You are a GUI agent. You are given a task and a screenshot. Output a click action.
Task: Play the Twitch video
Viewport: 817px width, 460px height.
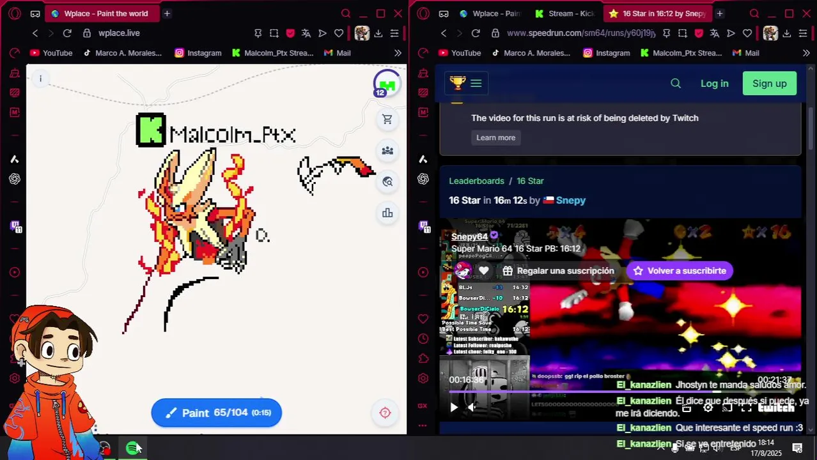[x=453, y=407]
